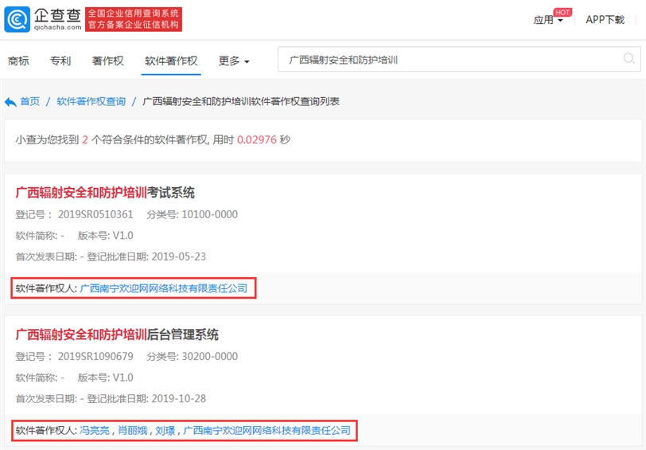The image size is (646, 450).
Task: Expand the 更多 dropdown
Action: [x=234, y=61]
